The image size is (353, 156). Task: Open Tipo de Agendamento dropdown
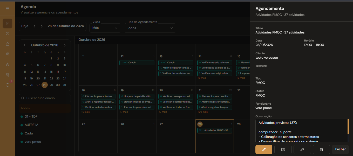[x=150, y=28]
